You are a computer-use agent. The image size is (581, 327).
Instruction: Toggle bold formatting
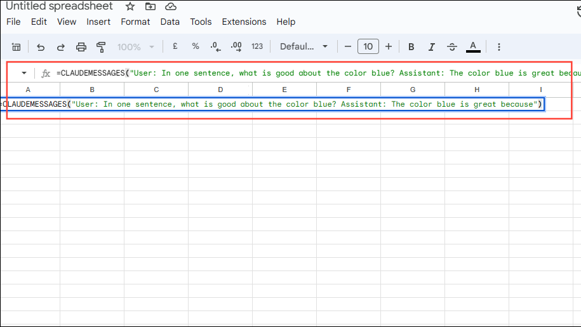point(411,47)
